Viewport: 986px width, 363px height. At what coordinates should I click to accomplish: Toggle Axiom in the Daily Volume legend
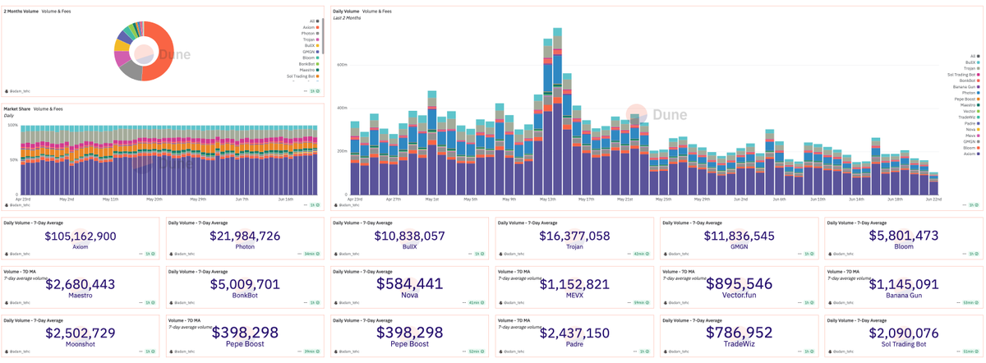click(972, 154)
